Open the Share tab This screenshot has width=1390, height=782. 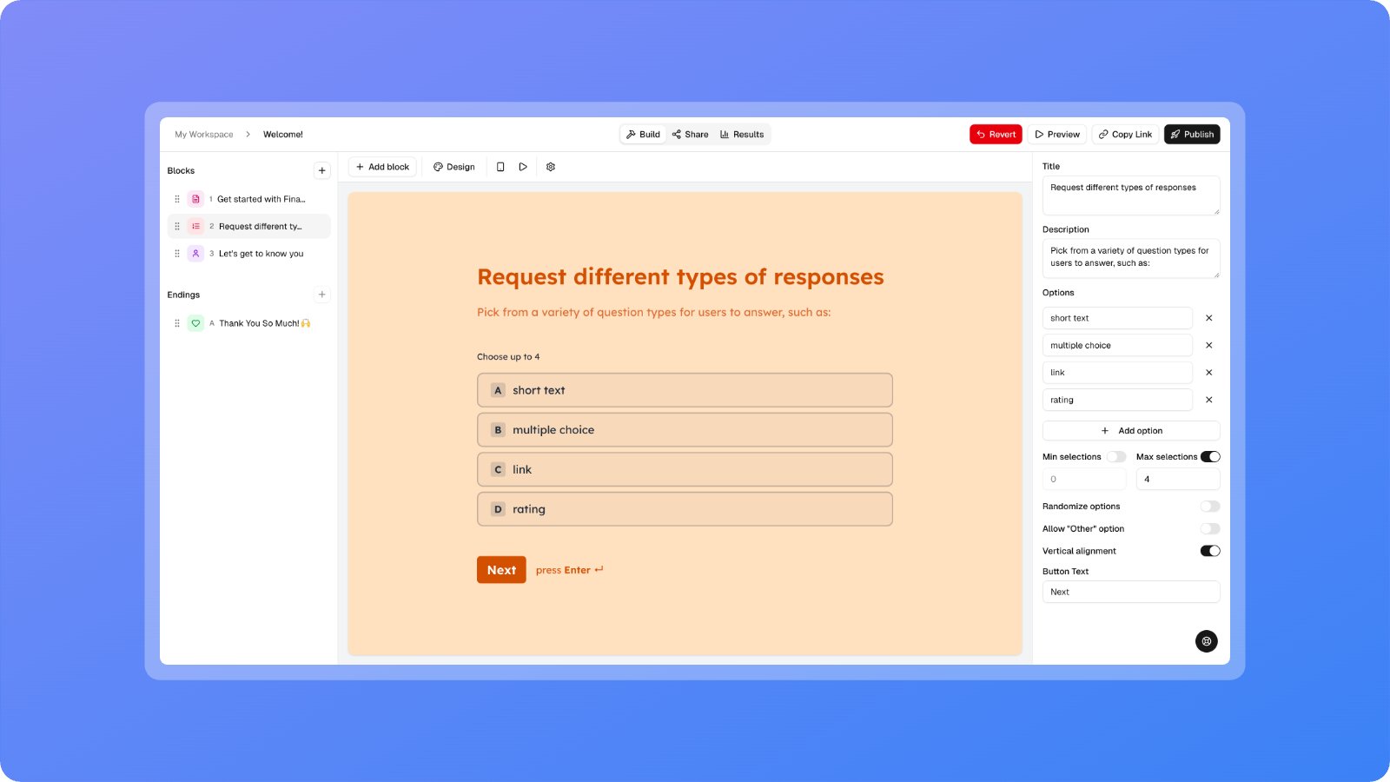tap(690, 134)
